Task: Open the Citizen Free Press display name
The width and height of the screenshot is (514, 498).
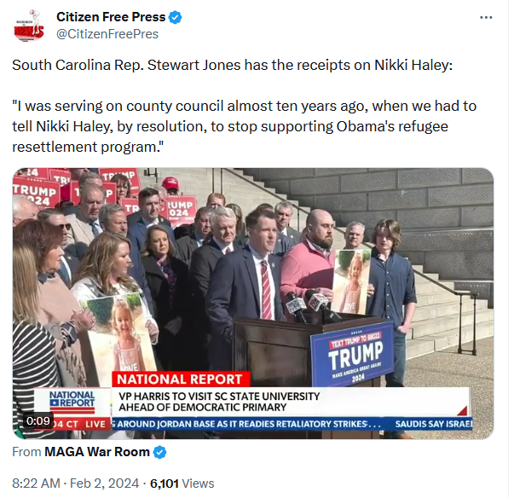Action: (111, 17)
